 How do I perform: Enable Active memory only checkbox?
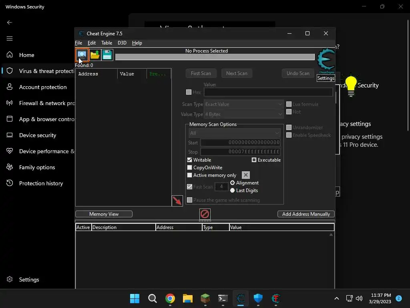click(189, 175)
